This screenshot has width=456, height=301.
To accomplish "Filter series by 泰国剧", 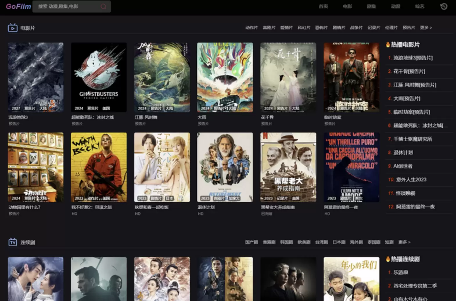I will (x=374, y=242).
